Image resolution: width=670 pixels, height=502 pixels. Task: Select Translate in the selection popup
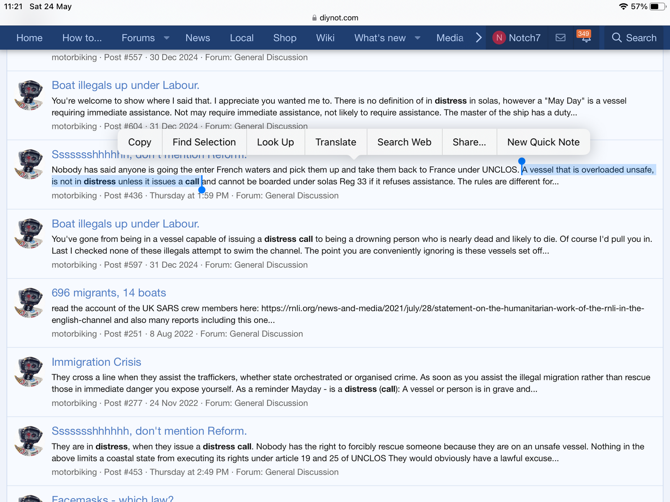(x=335, y=142)
